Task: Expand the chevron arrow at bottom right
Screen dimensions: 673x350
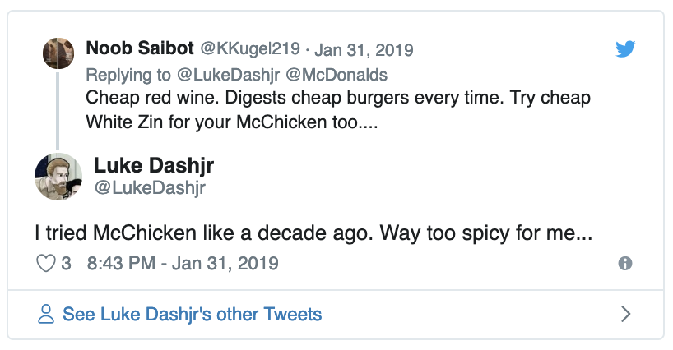Action: (625, 314)
